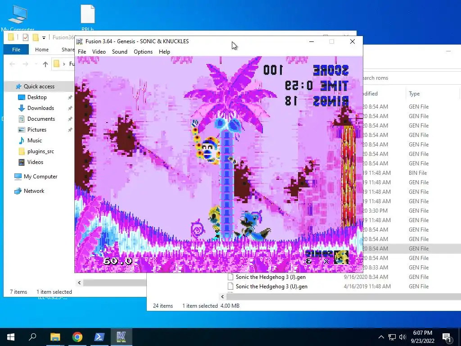Viewport: 461px width, 346px height.
Task: Click the pin icon beside Documents
Action: click(x=70, y=119)
